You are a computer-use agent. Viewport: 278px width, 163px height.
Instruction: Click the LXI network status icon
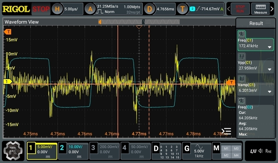pyautogui.click(x=253, y=151)
